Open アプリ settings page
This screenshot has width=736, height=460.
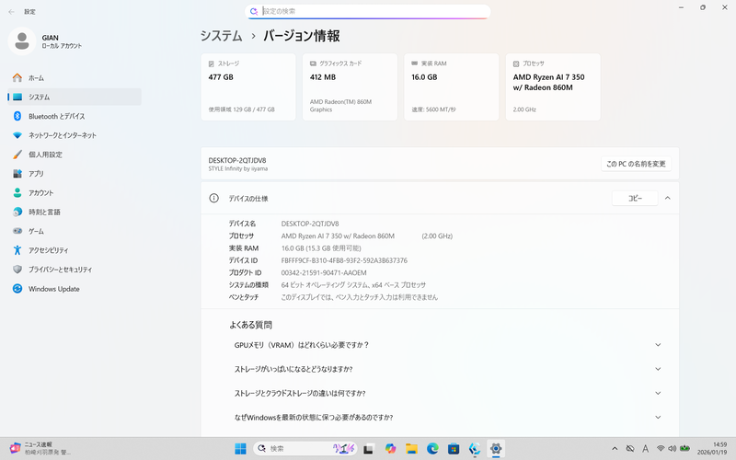pos(75,174)
